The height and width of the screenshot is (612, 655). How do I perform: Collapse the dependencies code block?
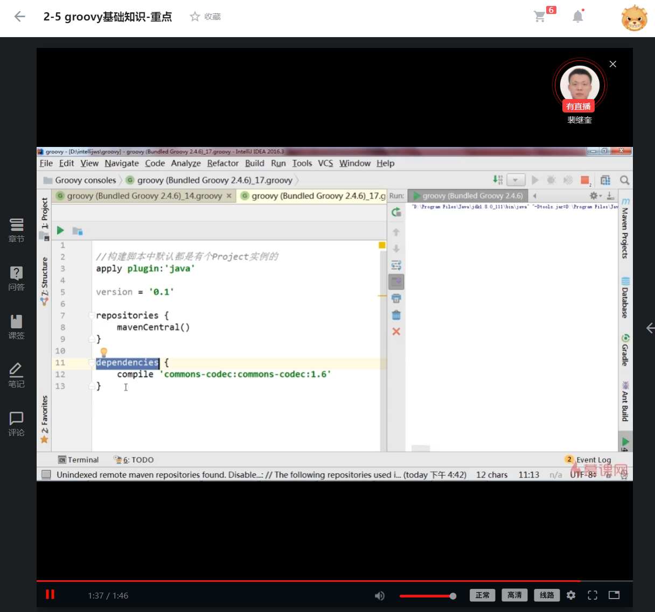point(92,363)
